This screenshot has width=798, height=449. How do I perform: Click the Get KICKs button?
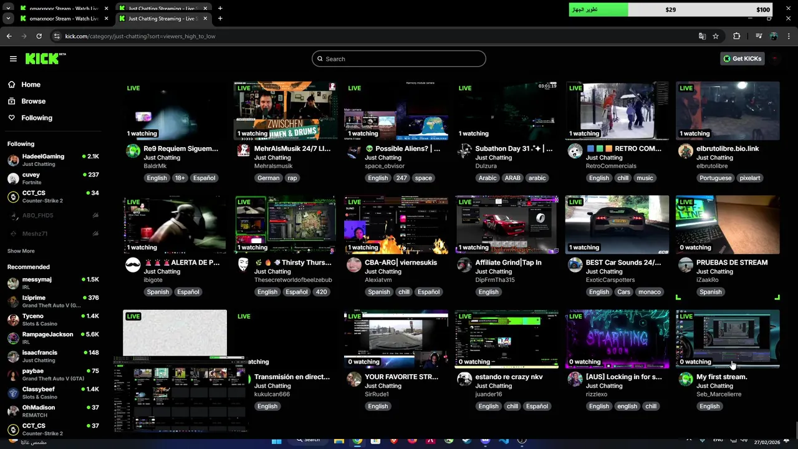click(742, 59)
